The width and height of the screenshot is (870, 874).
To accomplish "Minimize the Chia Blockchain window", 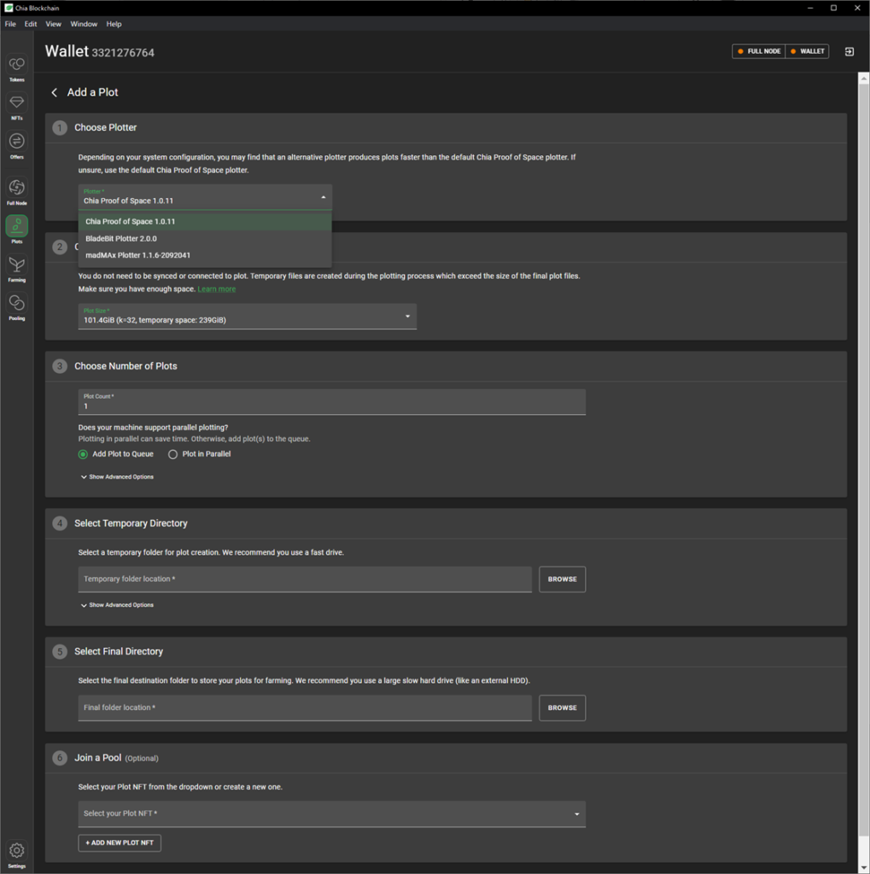I will [810, 8].
